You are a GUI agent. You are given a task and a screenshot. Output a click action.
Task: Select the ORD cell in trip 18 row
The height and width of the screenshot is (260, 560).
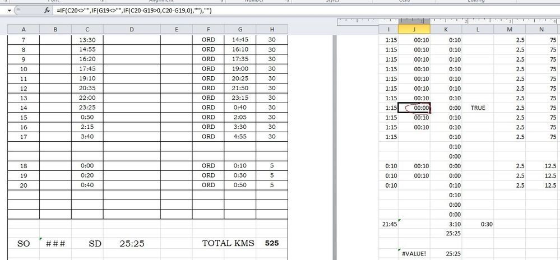pyautogui.click(x=208, y=166)
